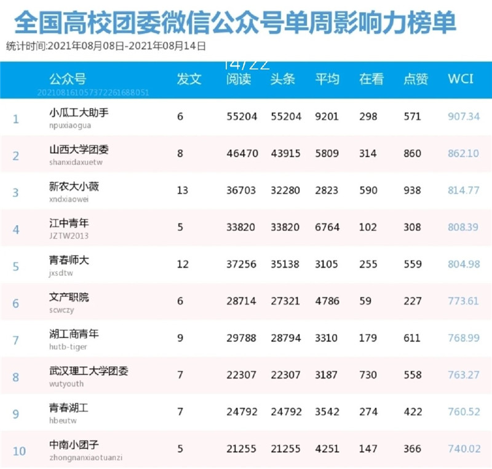Click average value 3187
Image resolution: width=492 pixels, height=469 pixels.
pyautogui.click(x=326, y=375)
